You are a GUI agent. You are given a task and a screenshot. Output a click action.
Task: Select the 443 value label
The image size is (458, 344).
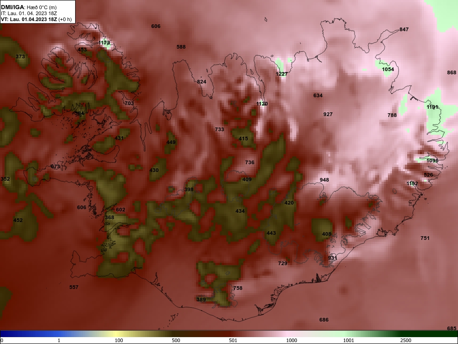[x=271, y=233]
